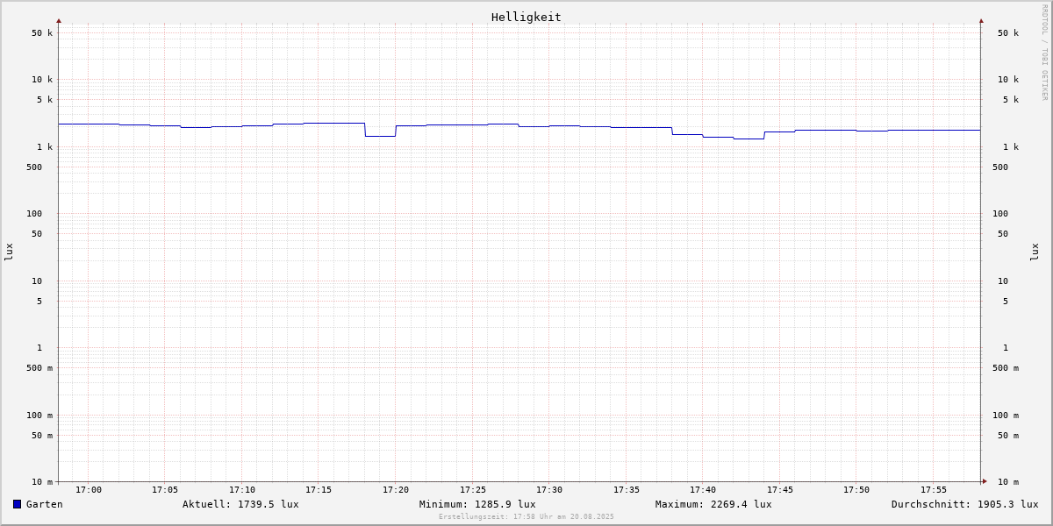Click the 17:45 time axis label
Screen dimensions: 1053x526
point(780,490)
